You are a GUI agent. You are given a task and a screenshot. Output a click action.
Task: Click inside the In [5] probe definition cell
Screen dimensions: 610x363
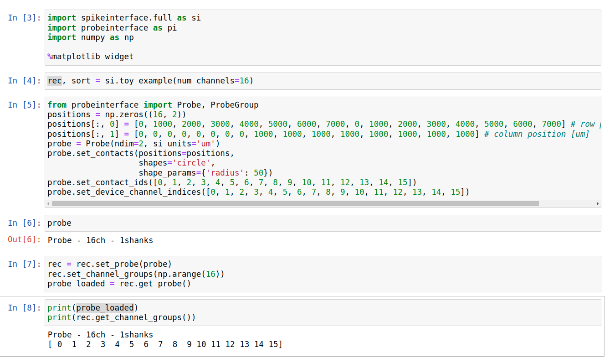click(x=323, y=152)
